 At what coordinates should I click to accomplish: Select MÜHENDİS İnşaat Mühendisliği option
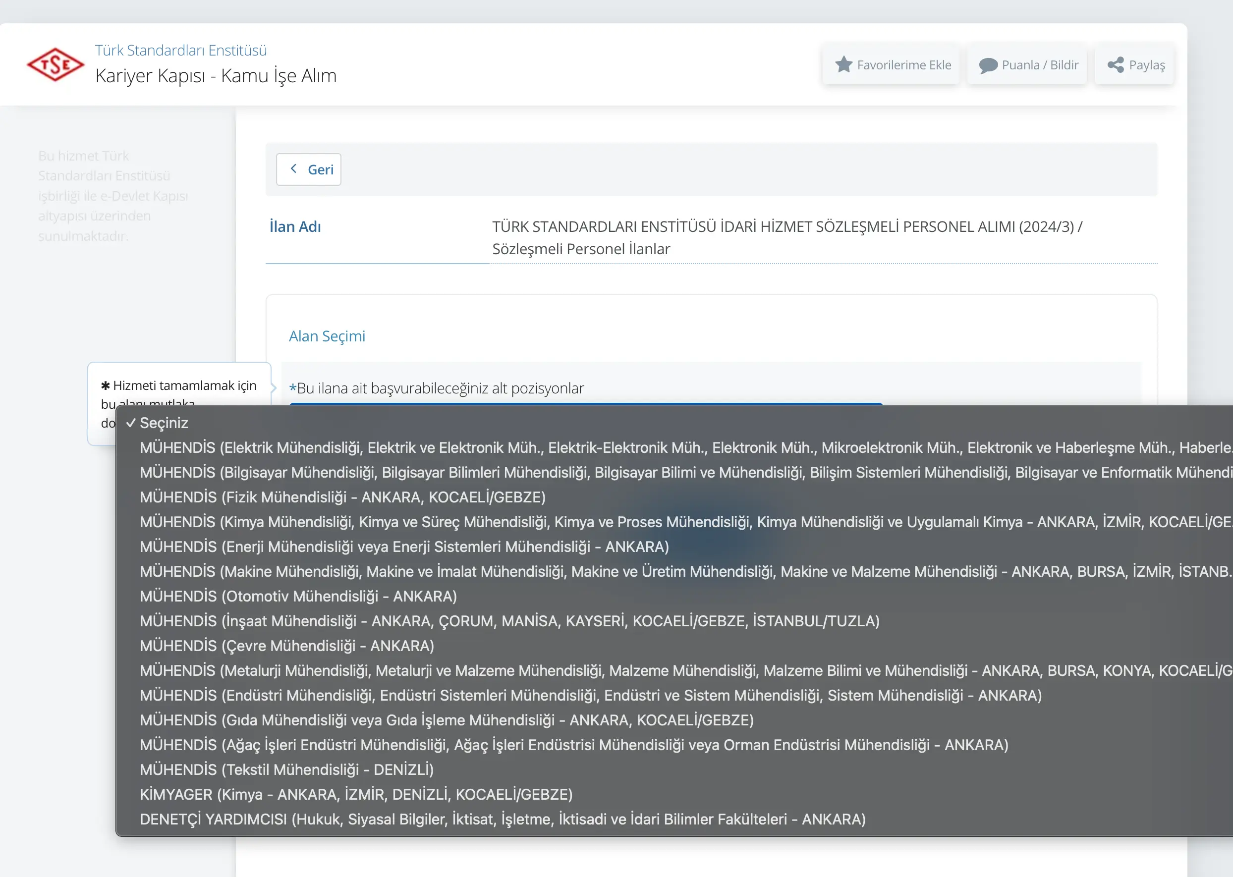tap(674, 621)
